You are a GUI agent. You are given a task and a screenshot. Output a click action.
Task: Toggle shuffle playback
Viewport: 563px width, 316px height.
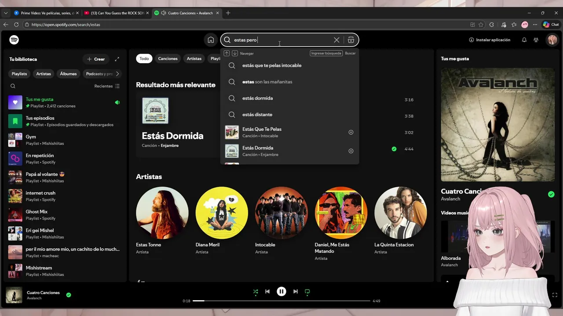(x=256, y=291)
